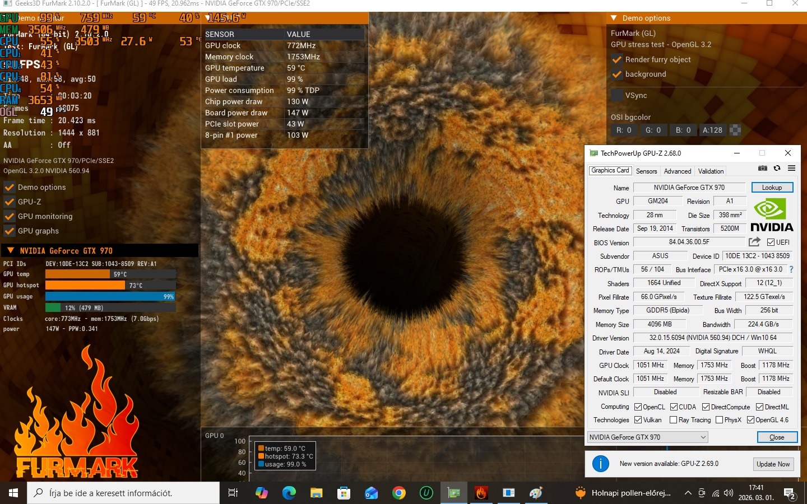Click the OSI bgcolor swatch
The image size is (807, 504).
pyautogui.click(x=735, y=130)
